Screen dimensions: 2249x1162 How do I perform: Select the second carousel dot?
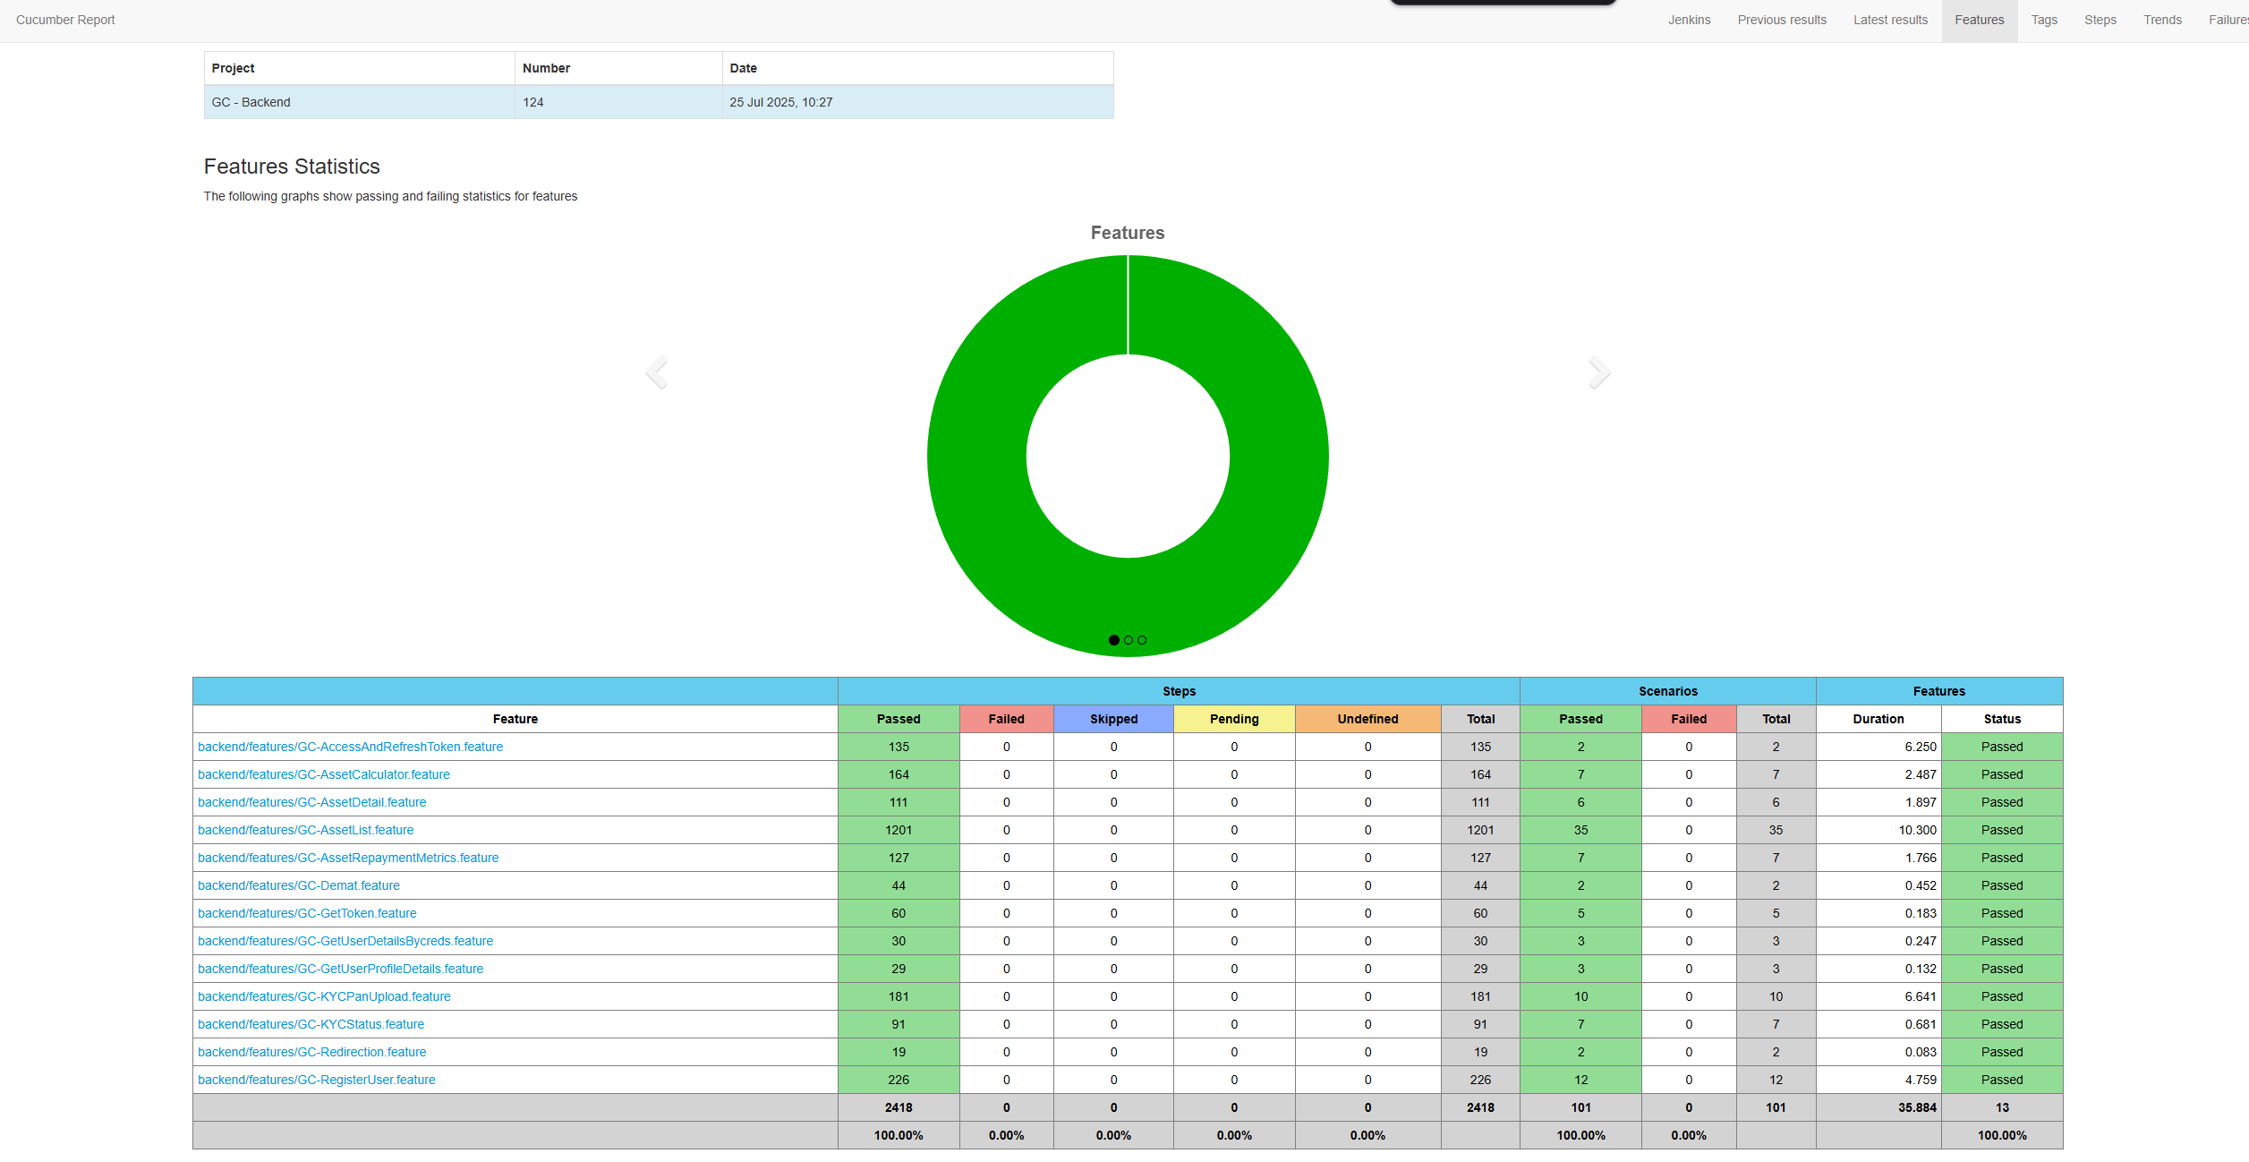coord(1128,639)
